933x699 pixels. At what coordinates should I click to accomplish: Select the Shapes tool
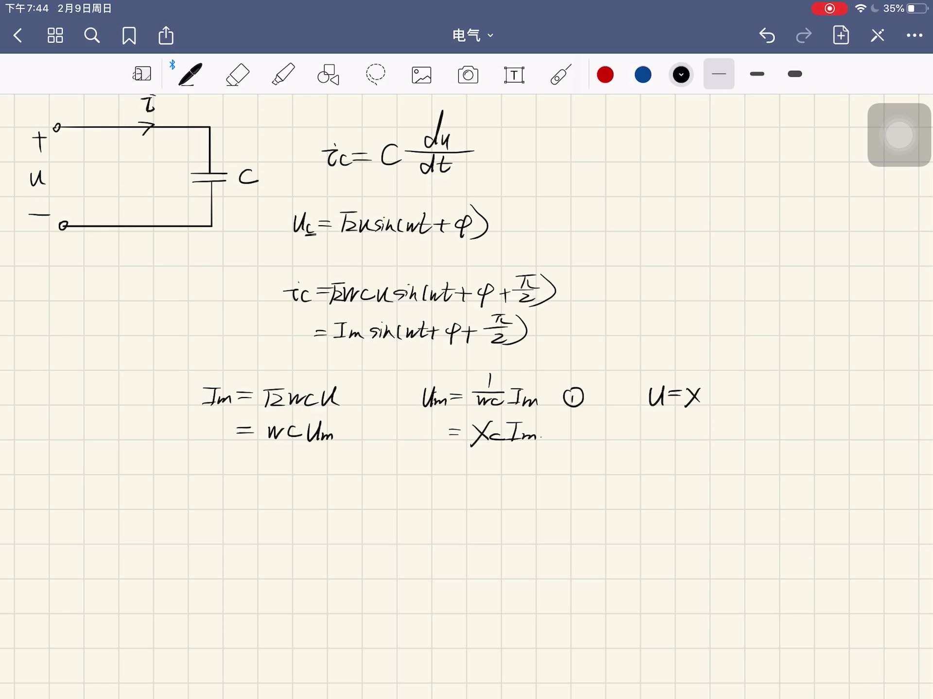coord(328,75)
